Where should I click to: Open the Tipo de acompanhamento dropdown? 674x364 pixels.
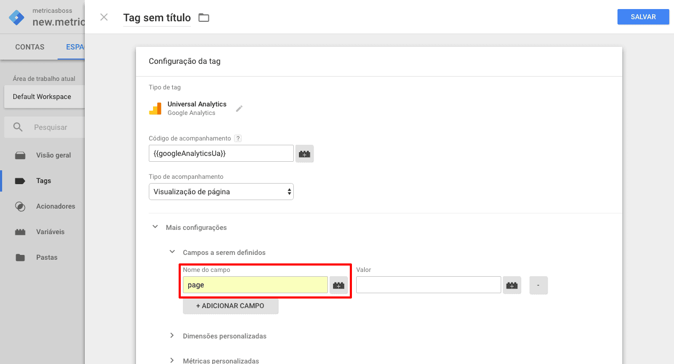[221, 191]
